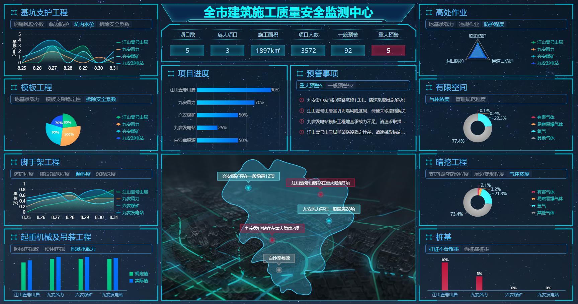Click the red 重大预警 count box
The height and width of the screenshot is (304, 578).
pyautogui.click(x=388, y=51)
